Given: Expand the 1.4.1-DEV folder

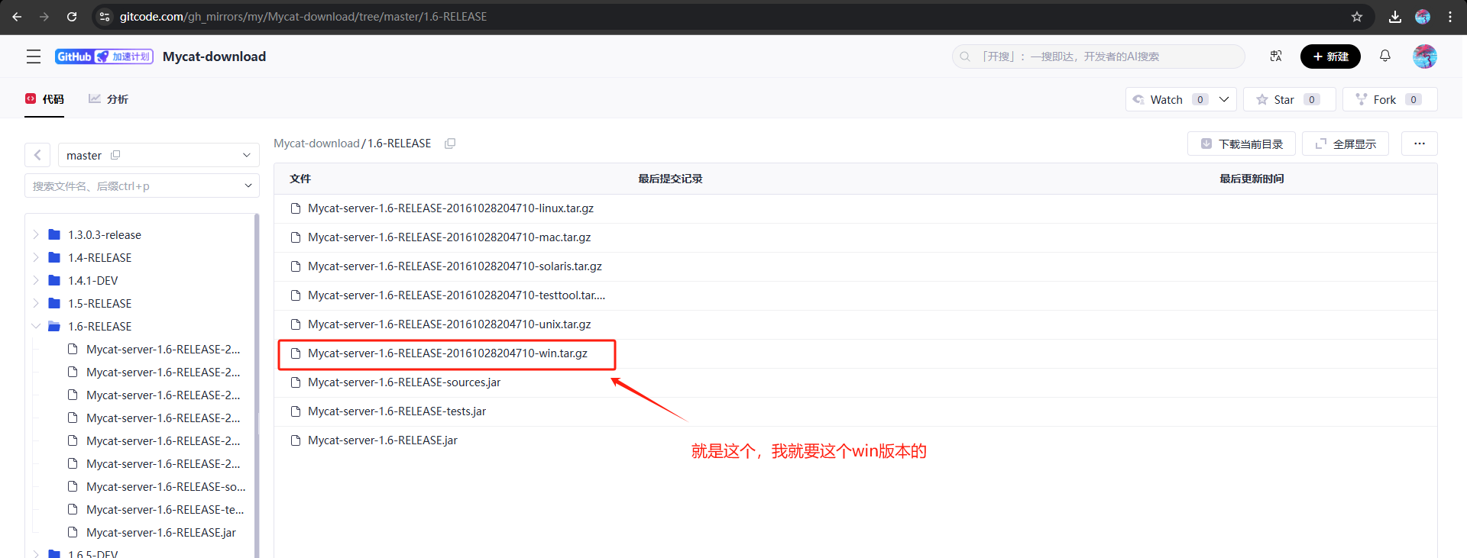Looking at the screenshot, I should click(x=36, y=280).
